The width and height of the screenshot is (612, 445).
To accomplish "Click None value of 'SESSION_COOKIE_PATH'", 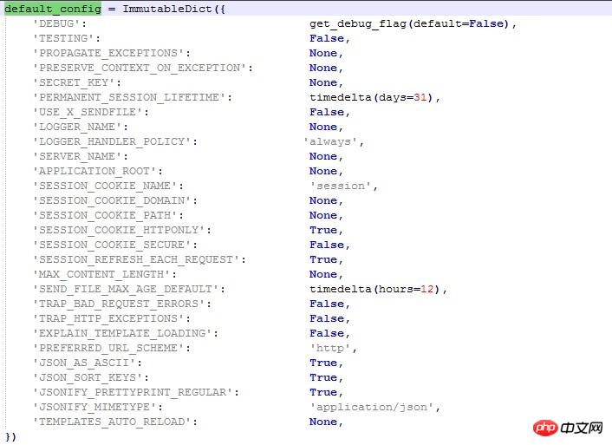I will [x=323, y=215].
